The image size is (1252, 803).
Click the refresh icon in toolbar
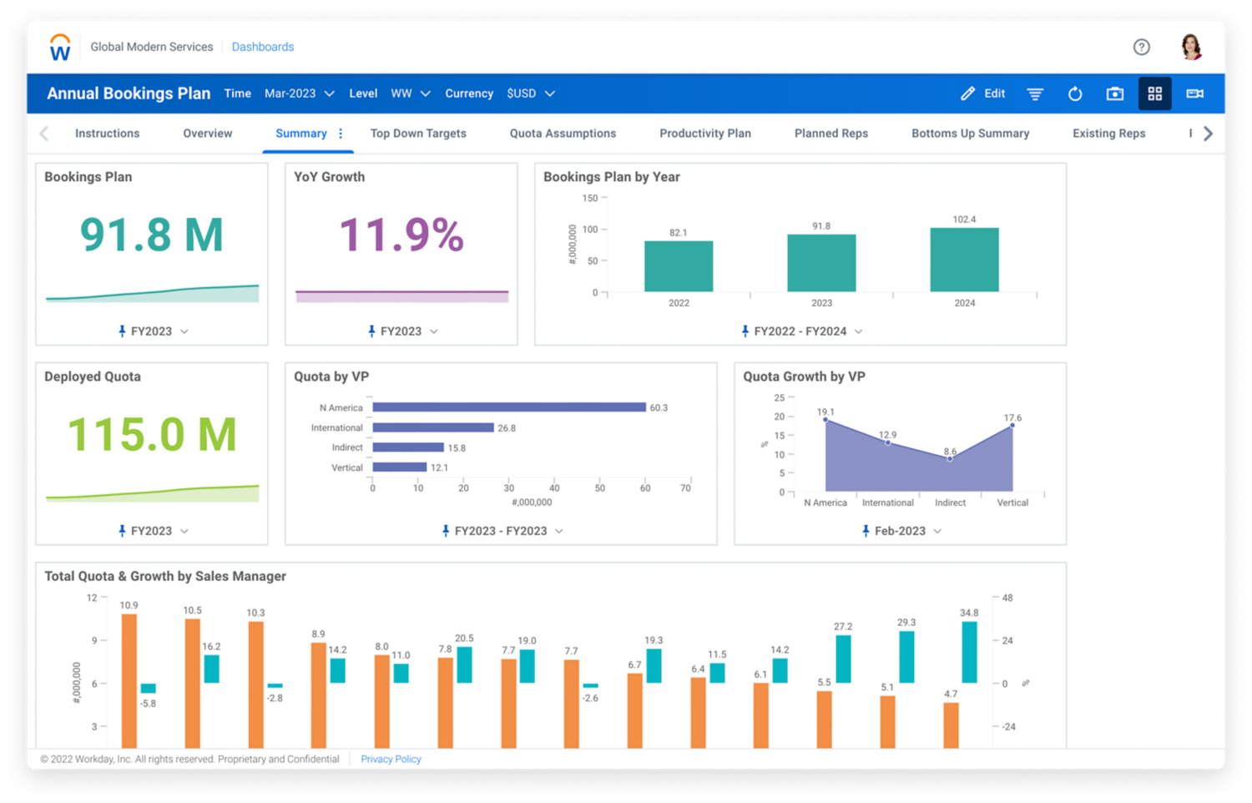click(x=1075, y=94)
